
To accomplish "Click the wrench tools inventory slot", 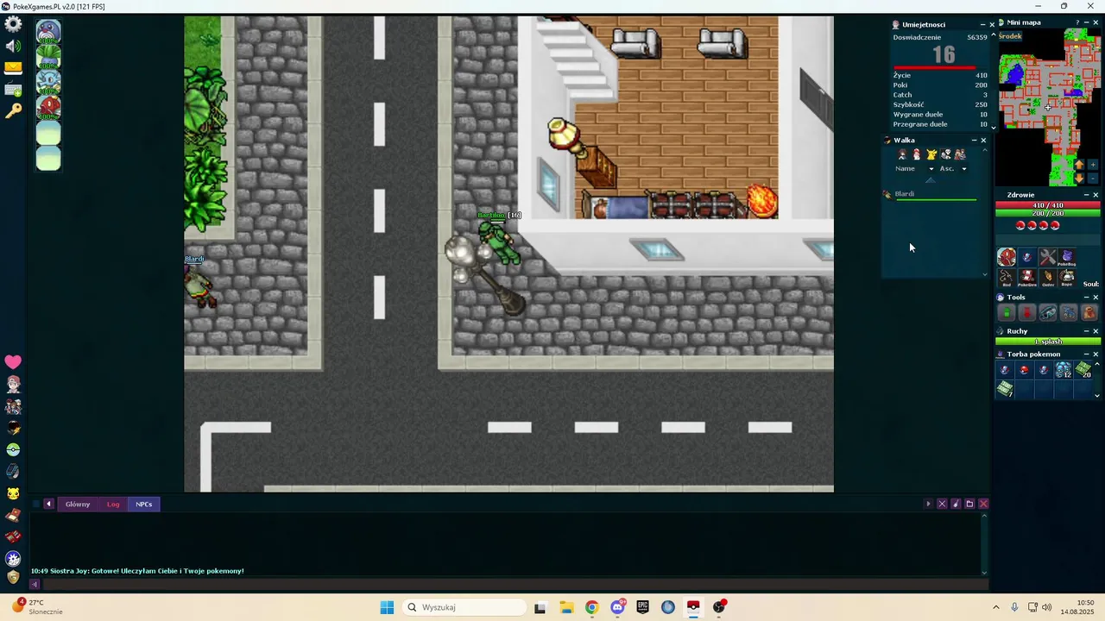I will [x=1047, y=257].
